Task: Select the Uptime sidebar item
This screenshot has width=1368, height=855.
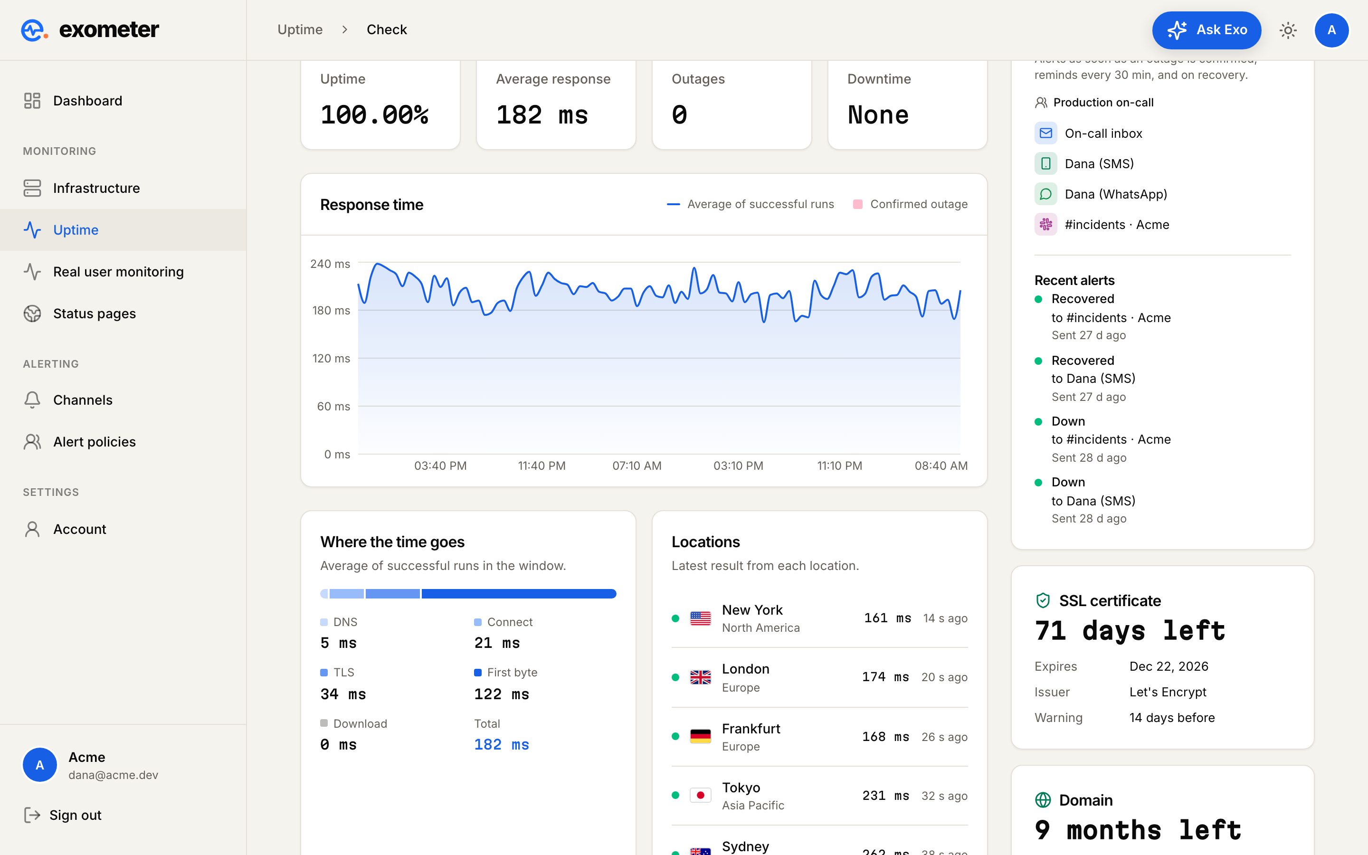Action: (x=123, y=229)
